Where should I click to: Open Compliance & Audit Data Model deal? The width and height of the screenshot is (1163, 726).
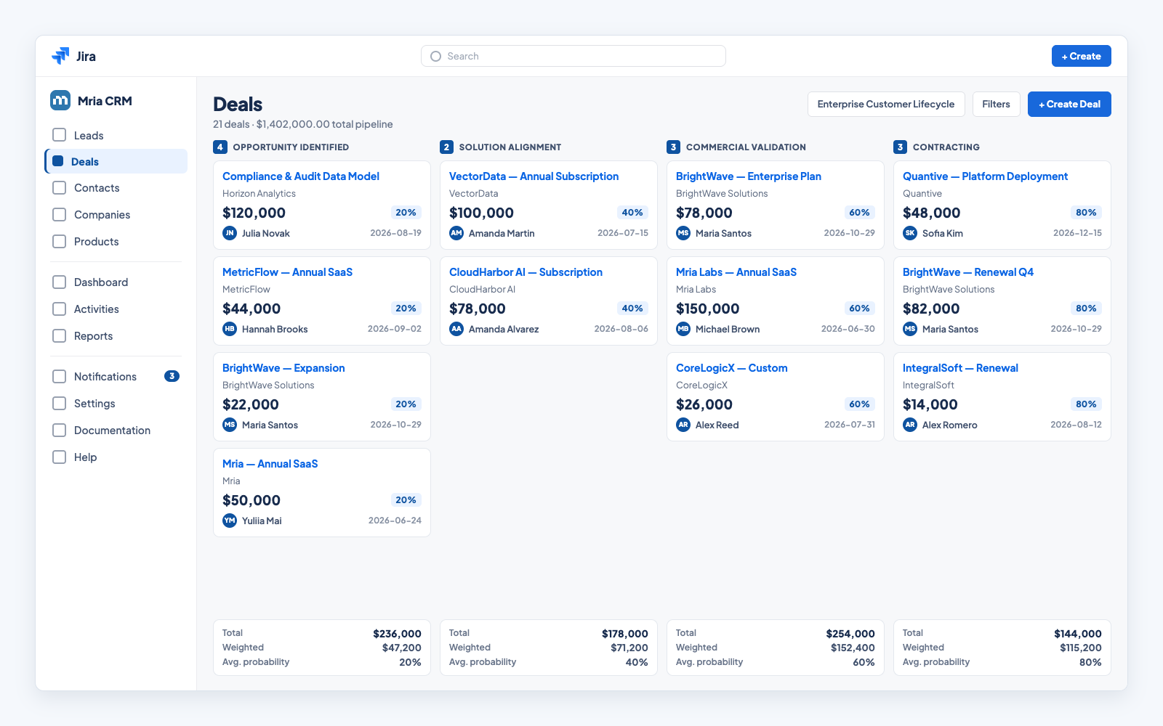pos(301,176)
